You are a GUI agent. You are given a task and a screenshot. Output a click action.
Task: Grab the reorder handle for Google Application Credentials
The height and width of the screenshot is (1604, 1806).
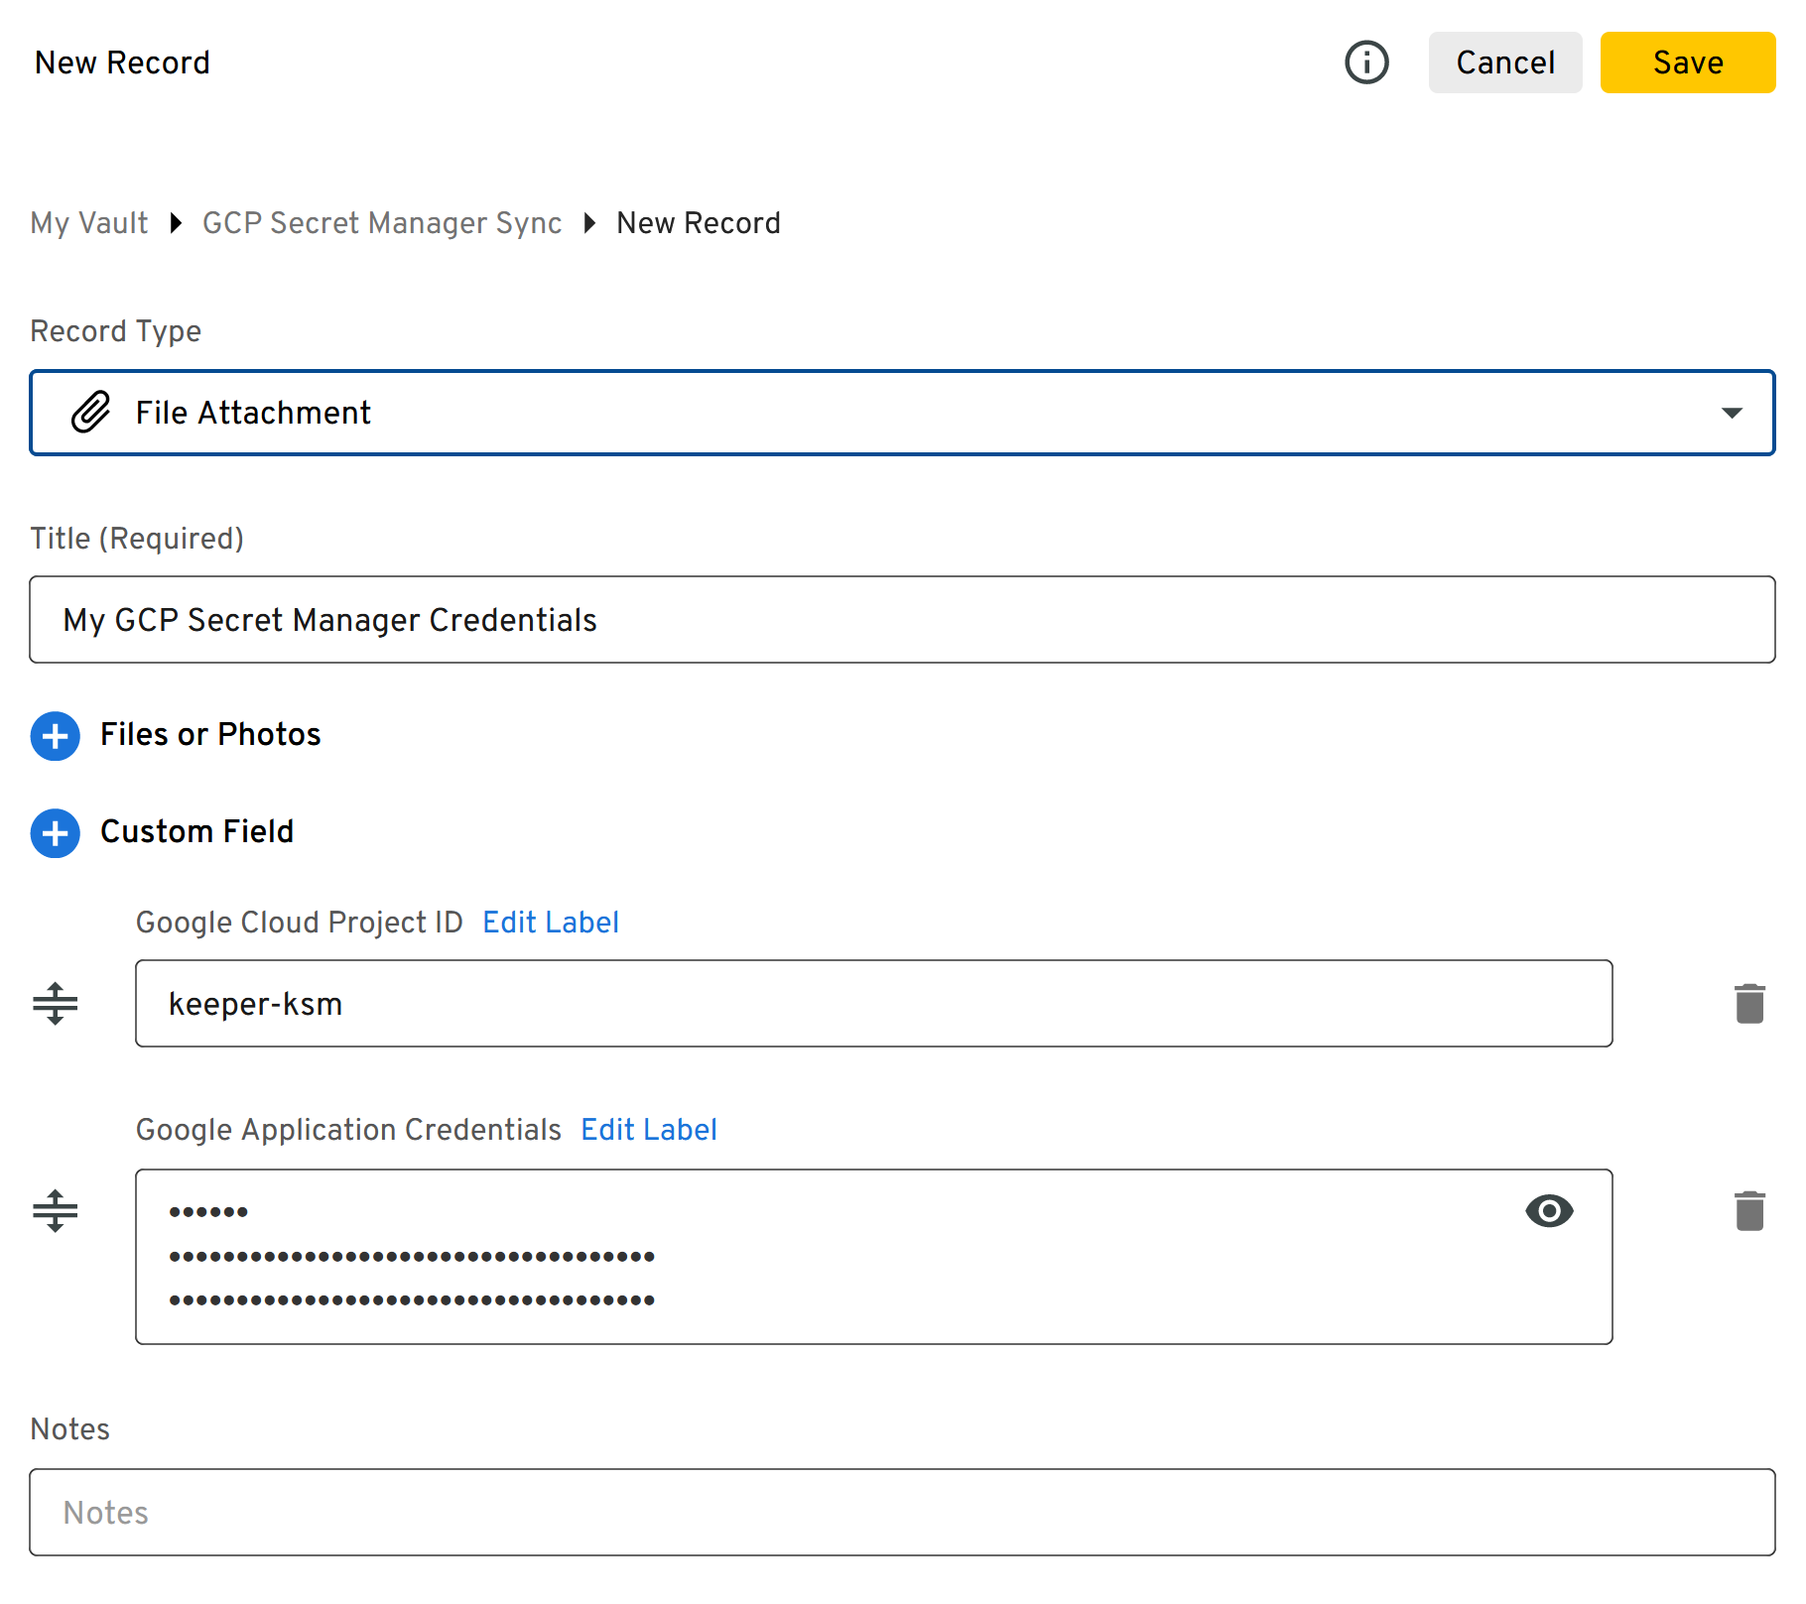55,1210
